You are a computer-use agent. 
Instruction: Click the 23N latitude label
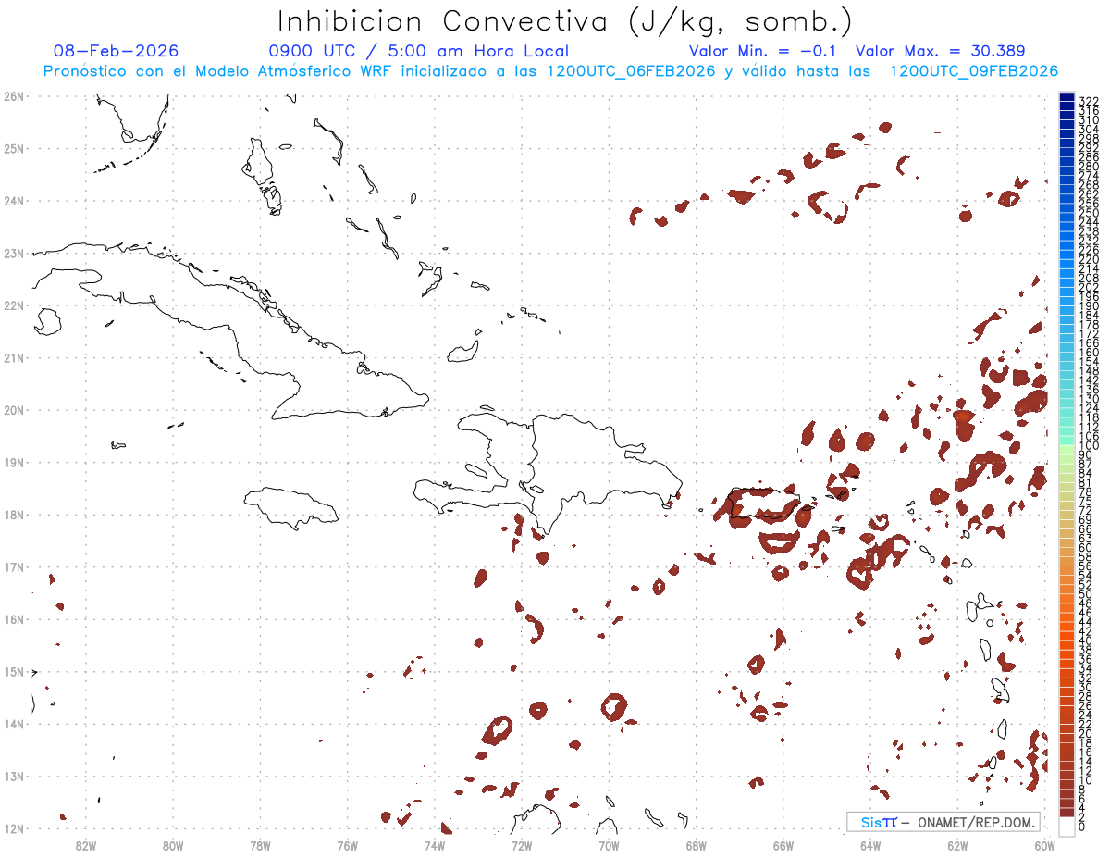click(13, 253)
